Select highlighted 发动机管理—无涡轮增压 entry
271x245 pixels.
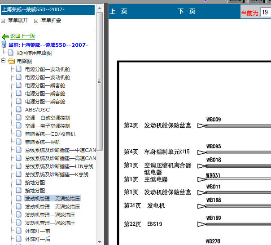click(x=52, y=199)
